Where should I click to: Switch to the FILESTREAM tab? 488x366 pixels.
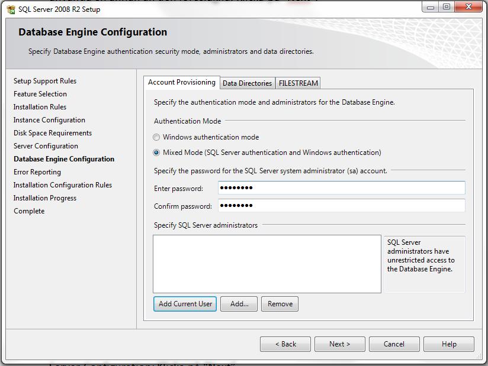[x=298, y=83]
